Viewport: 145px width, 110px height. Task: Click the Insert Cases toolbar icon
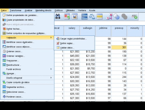tap(67, 16)
